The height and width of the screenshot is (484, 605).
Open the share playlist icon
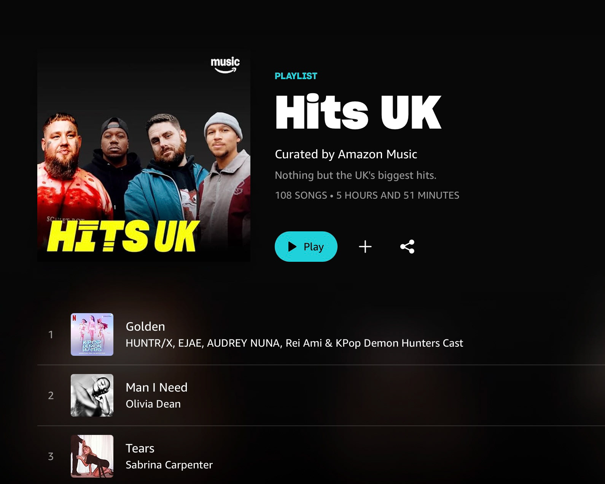pyautogui.click(x=407, y=247)
